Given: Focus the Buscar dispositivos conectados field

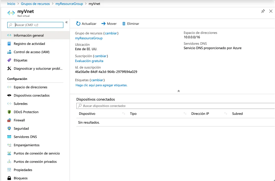Looking at the screenshot, I should 176,106.
